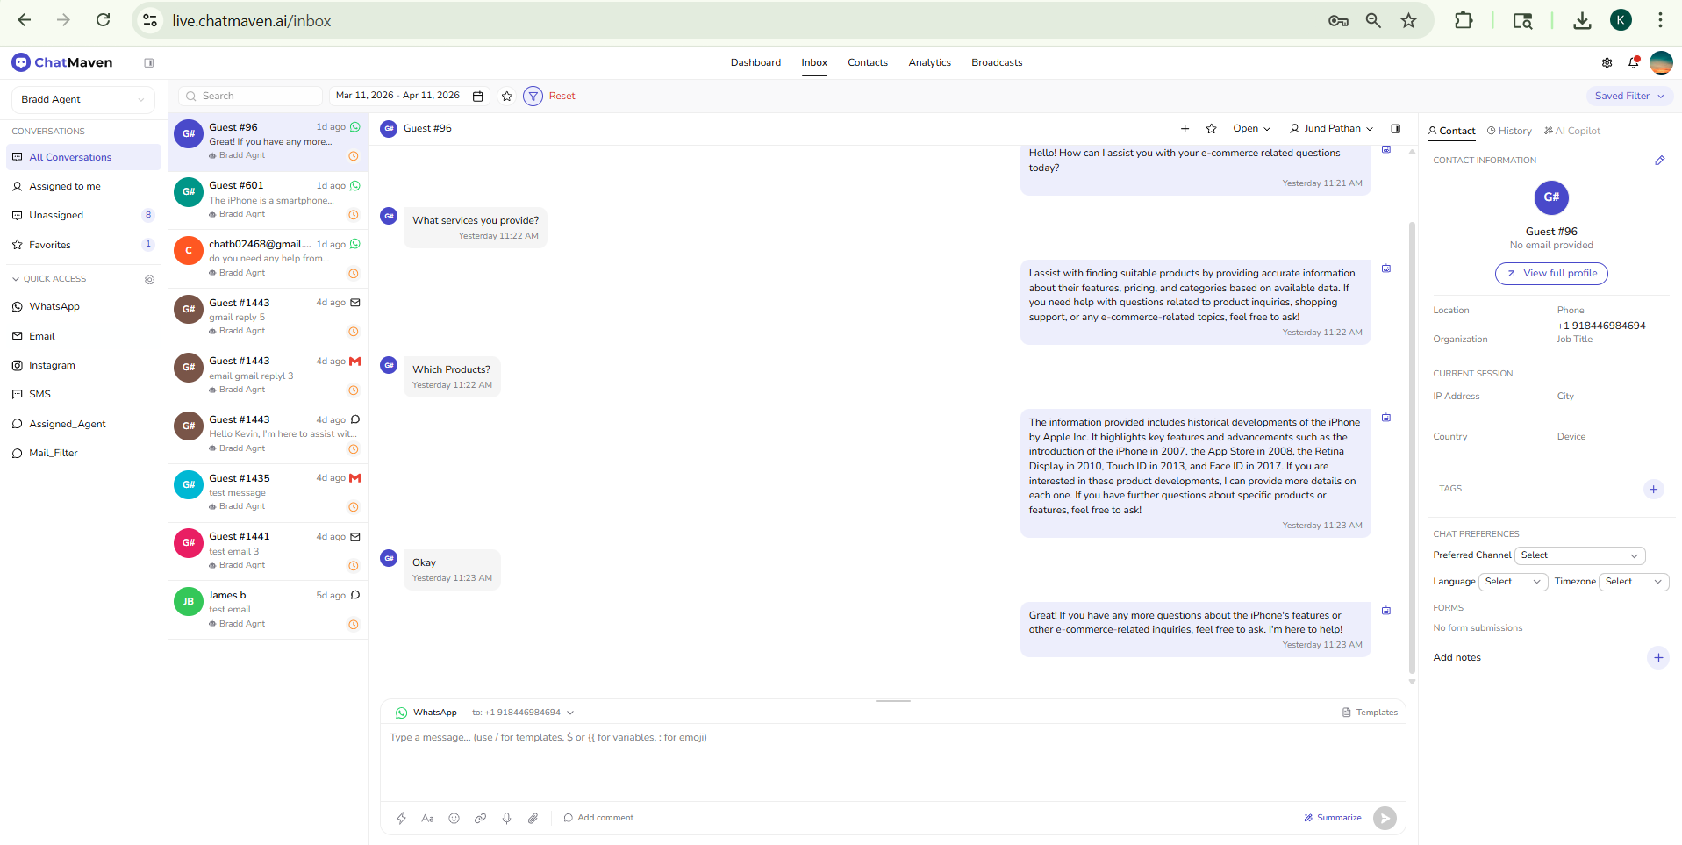The image size is (1682, 845).
Task: Insert a link using the link icon
Action: tap(480, 817)
